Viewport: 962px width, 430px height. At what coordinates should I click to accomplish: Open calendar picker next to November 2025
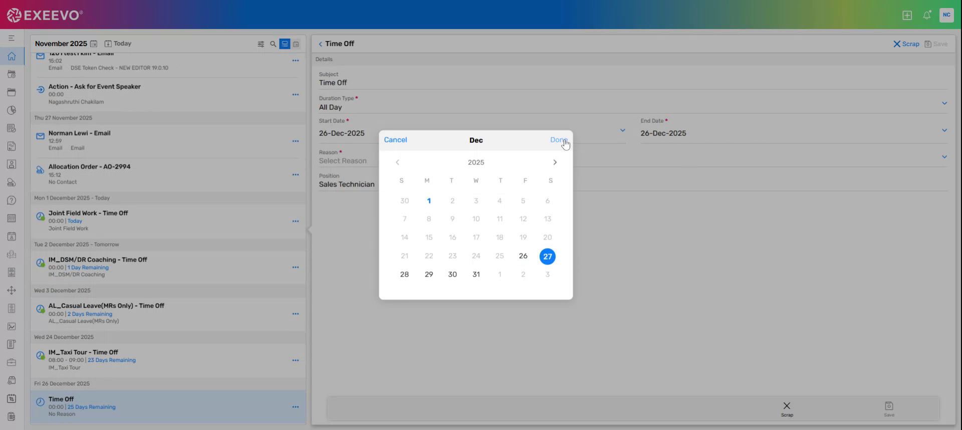pyautogui.click(x=94, y=44)
